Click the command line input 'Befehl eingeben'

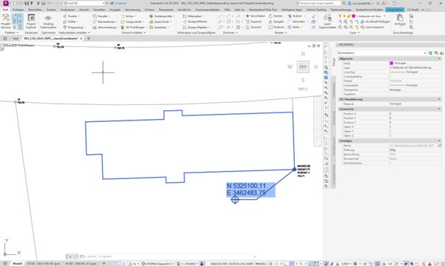coord(168,256)
